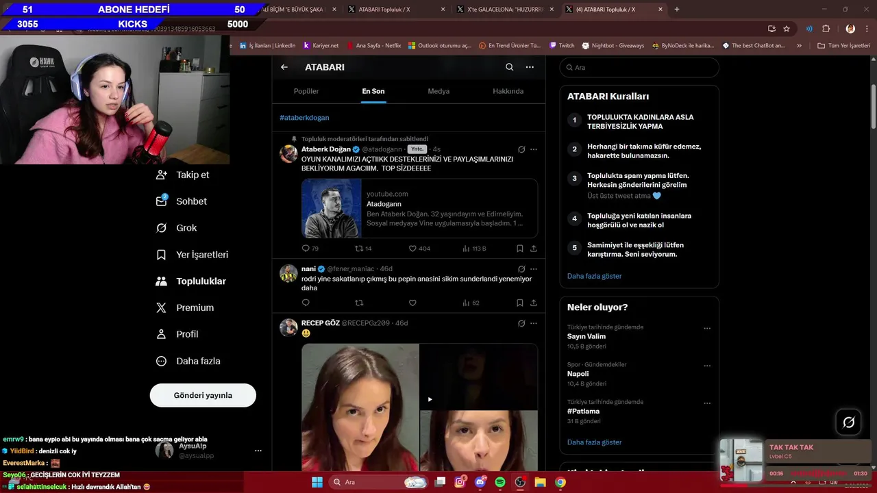Open Instagram from the taskbar

(x=460, y=482)
